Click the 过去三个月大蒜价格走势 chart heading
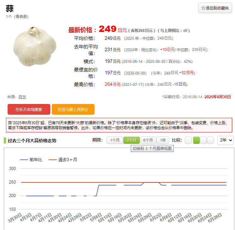Screen dimensions: 235x230 pos(32,141)
